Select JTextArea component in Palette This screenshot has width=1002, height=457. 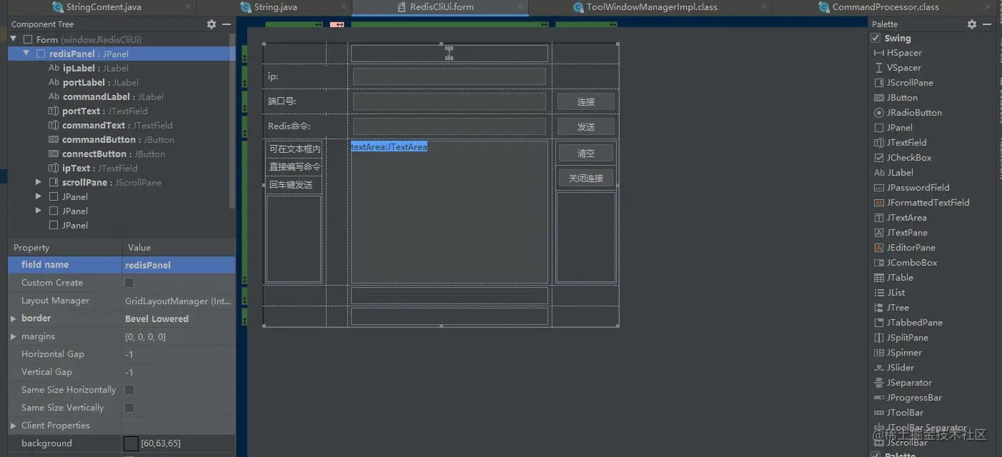point(901,218)
